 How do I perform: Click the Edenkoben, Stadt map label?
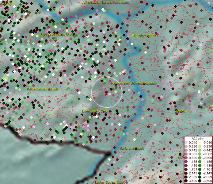tap(95, 111)
